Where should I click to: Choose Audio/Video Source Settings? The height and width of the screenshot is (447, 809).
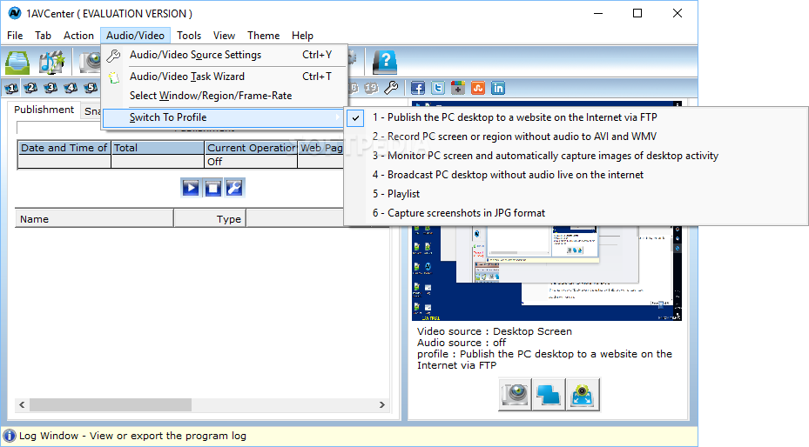(224, 55)
